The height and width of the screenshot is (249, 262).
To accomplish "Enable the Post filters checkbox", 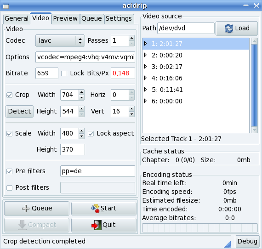I will (x=9, y=188).
